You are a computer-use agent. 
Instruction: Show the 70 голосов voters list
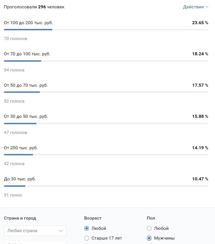16,39
